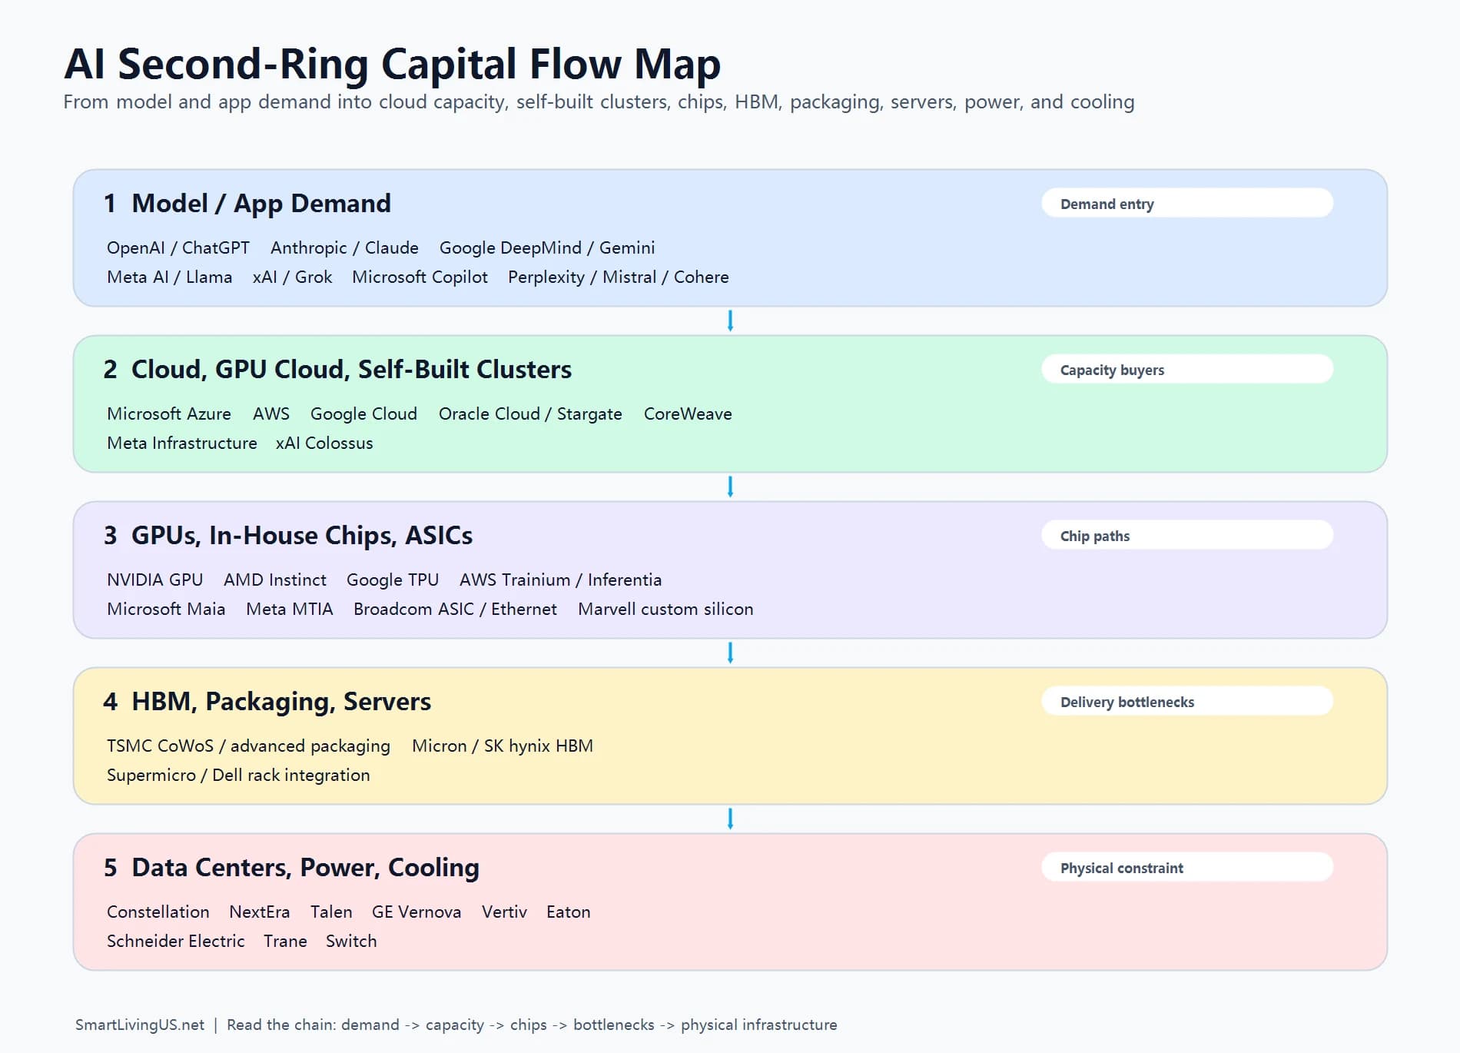This screenshot has width=1460, height=1053.
Task: Click the 'Read the chain' footer note
Action: tap(532, 1025)
